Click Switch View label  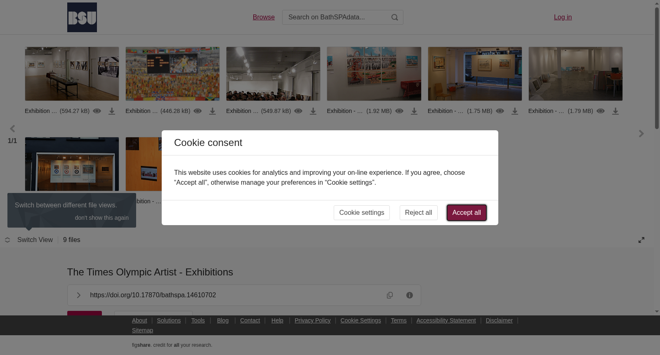pos(35,240)
